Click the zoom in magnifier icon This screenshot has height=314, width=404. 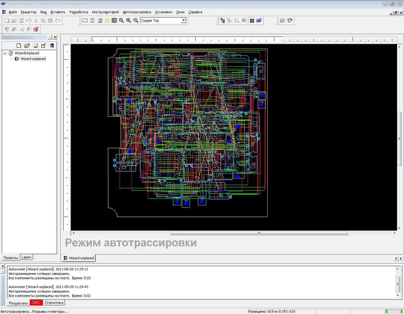click(128, 21)
